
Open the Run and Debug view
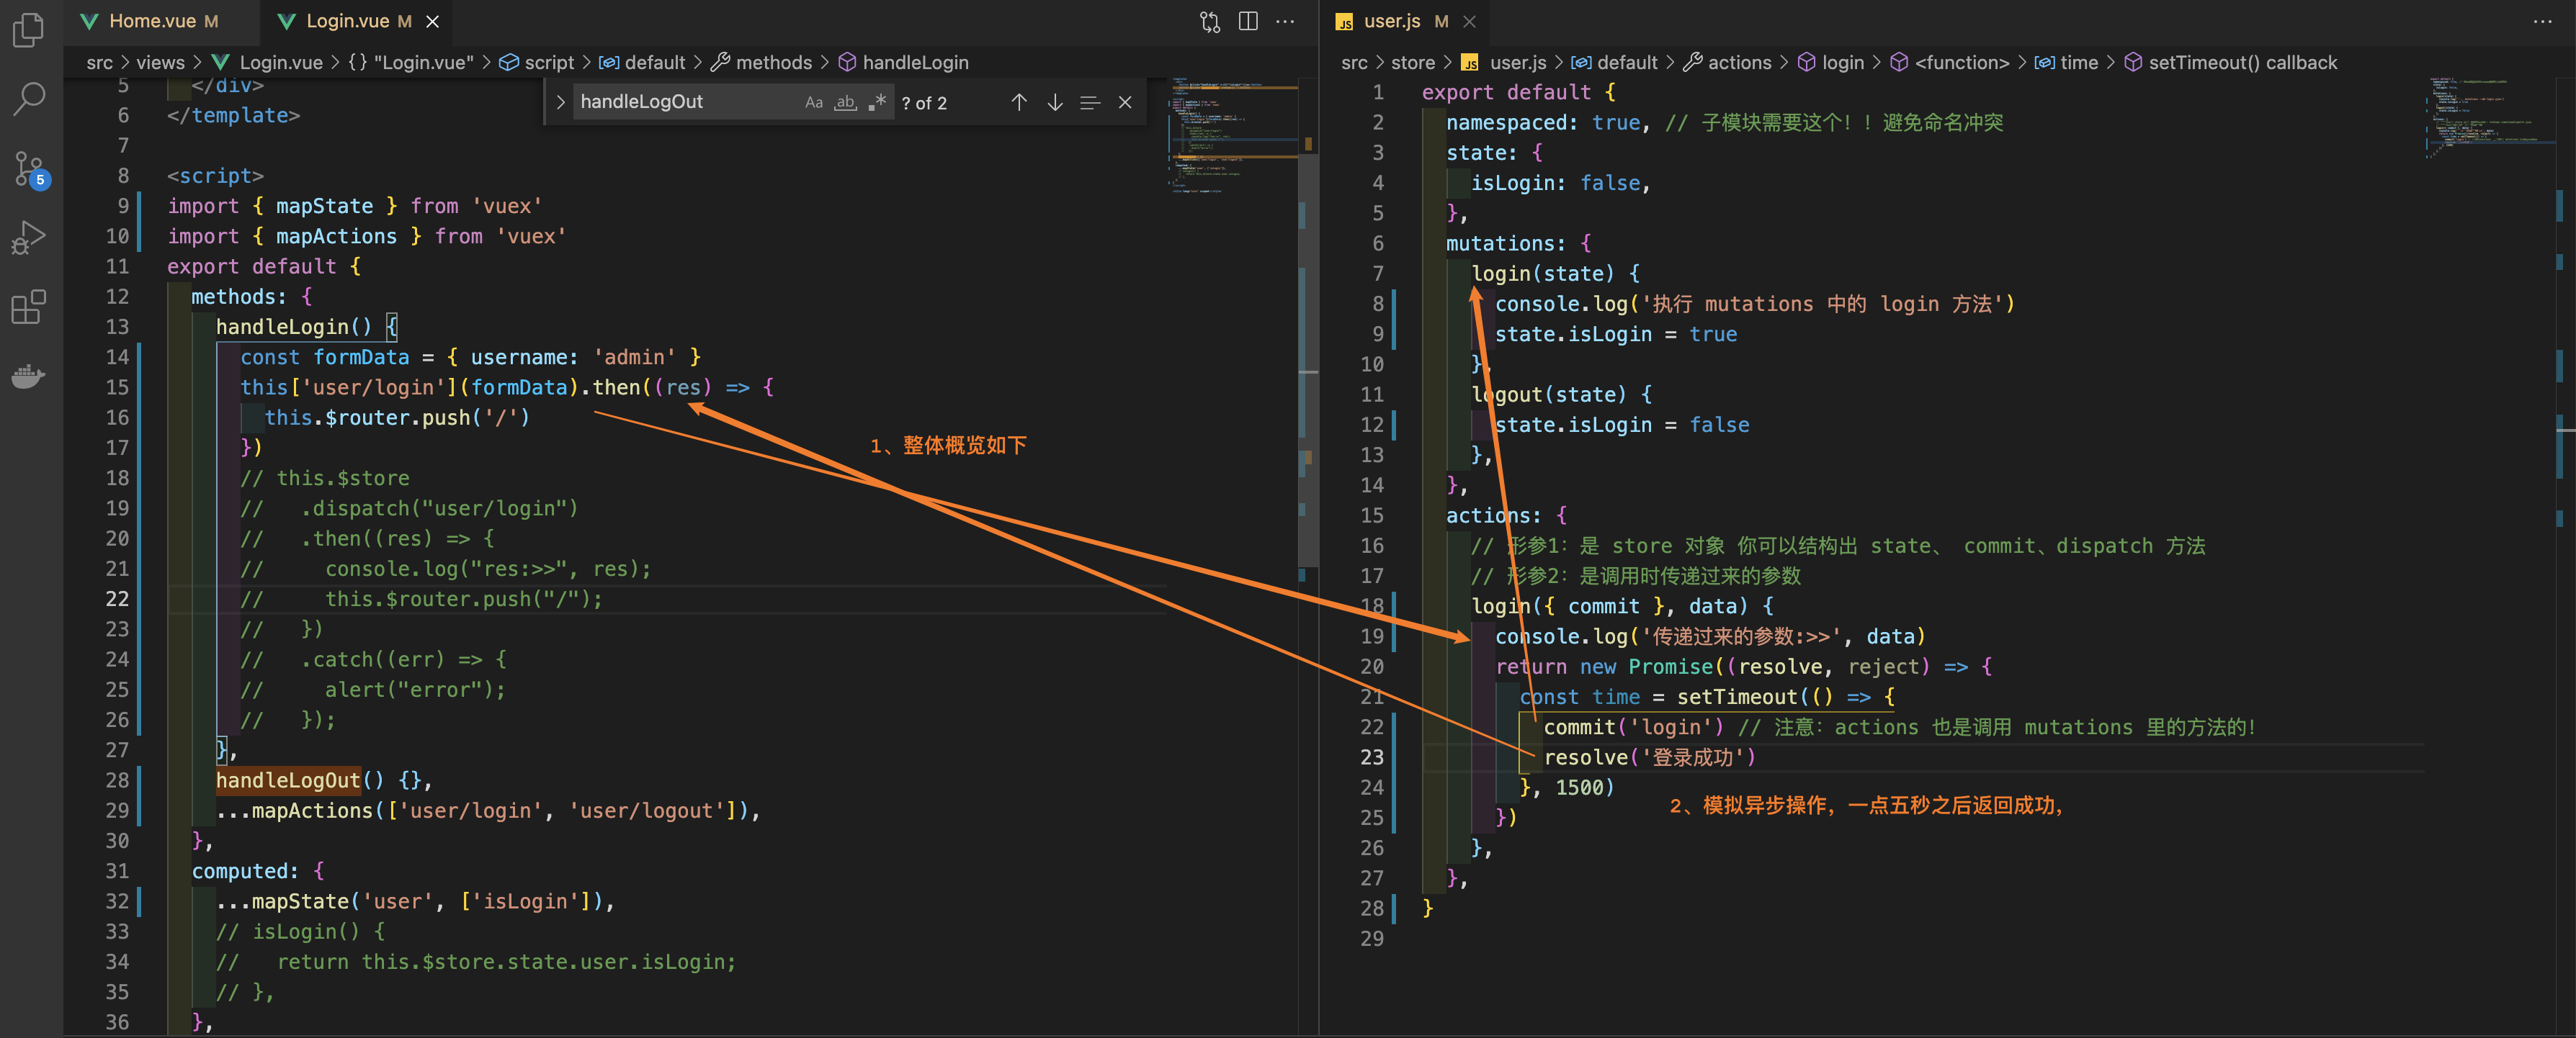click(29, 238)
